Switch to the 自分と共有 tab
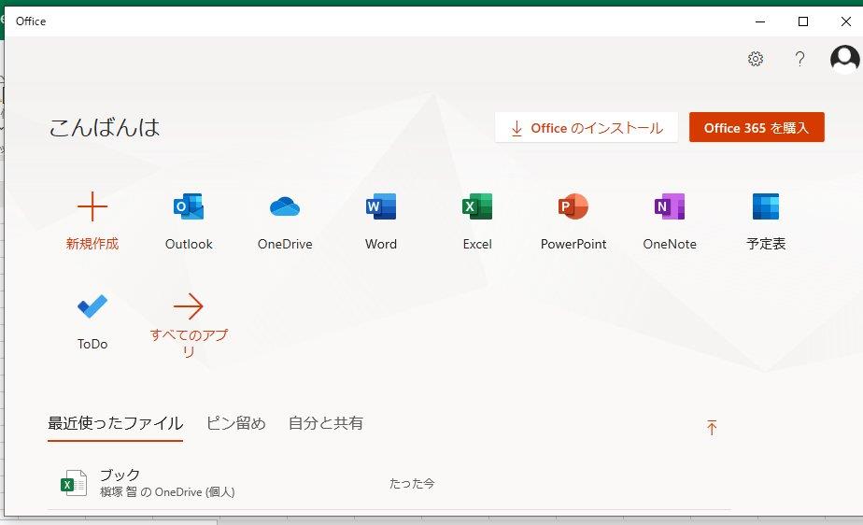This screenshot has width=863, height=525. point(326,423)
